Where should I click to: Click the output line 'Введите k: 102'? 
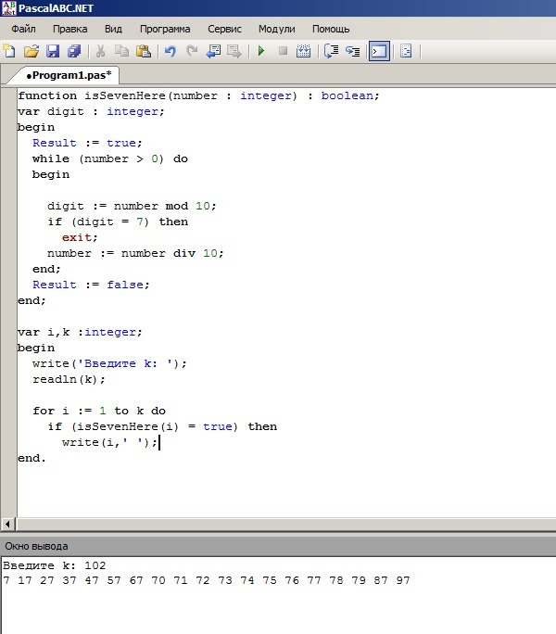click(x=55, y=565)
